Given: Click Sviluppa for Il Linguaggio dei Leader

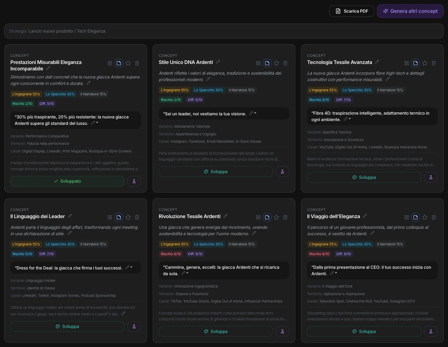Looking at the screenshot, I should (x=67, y=327).
